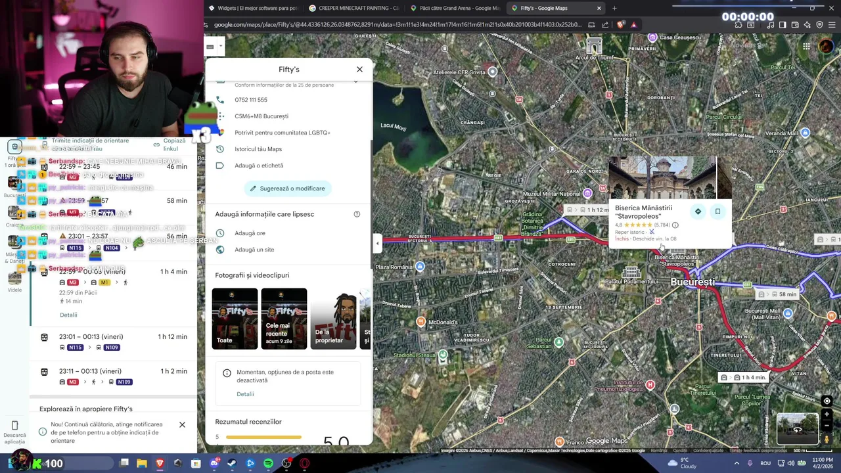Click the phone number 0752 111 555

click(251, 100)
